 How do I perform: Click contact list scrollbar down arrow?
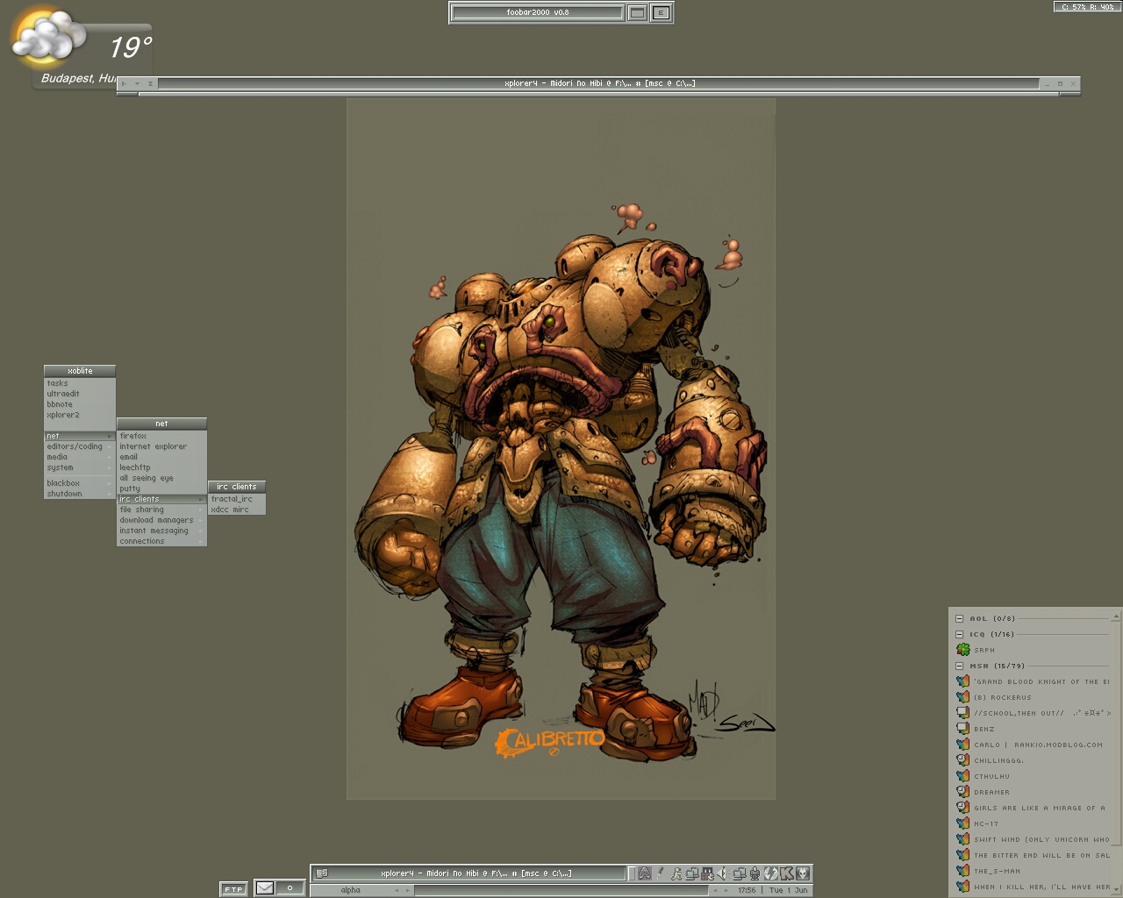(1116, 889)
